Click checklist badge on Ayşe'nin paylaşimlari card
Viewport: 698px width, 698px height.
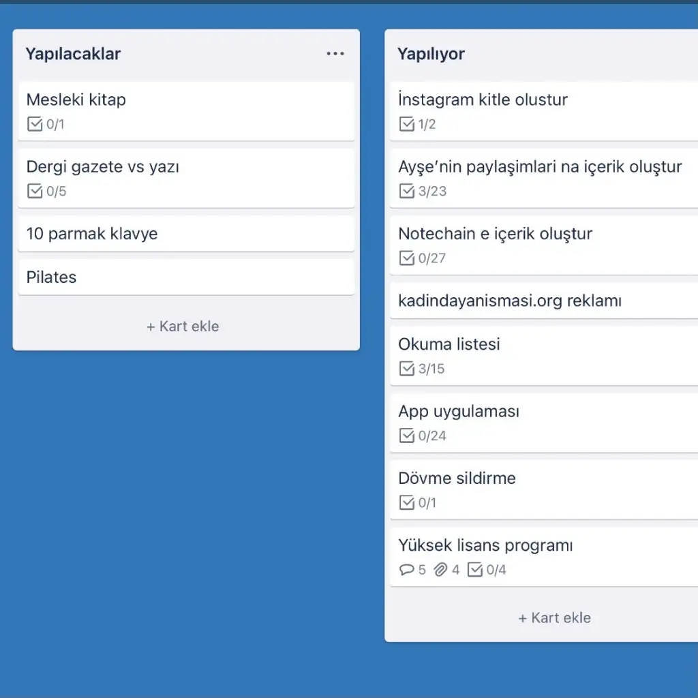point(422,192)
